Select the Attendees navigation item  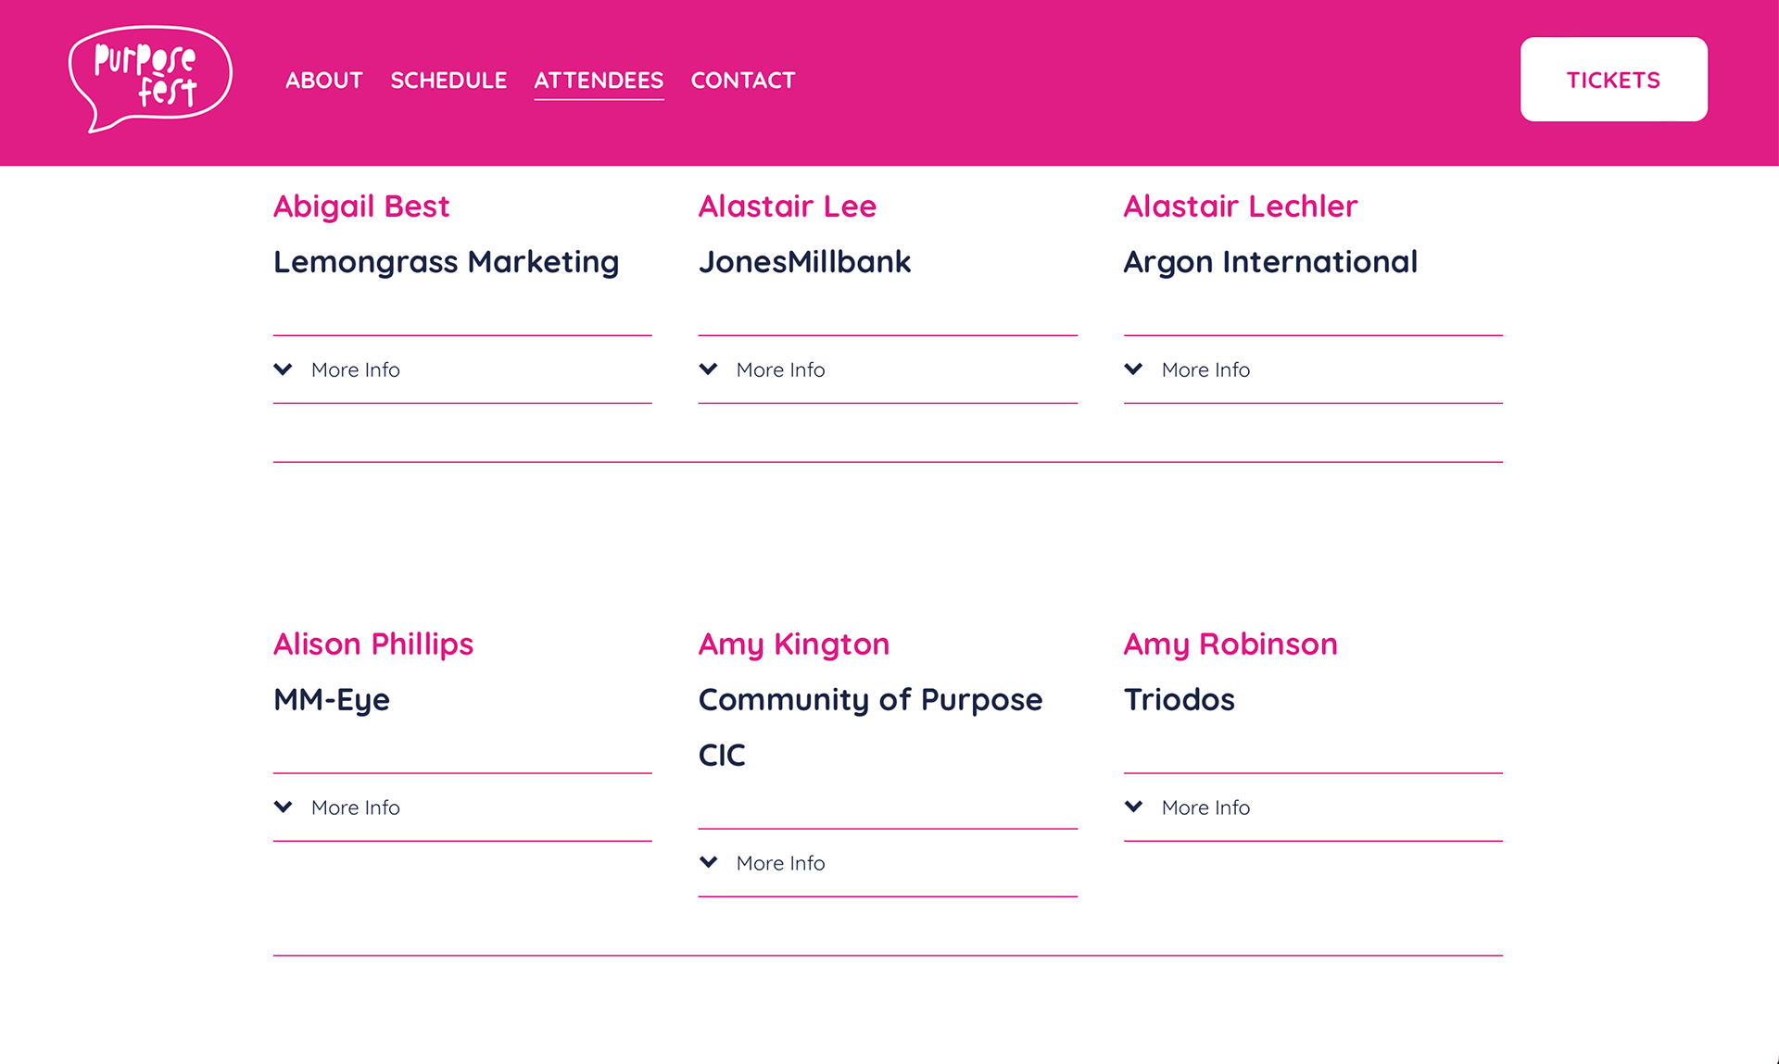point(599,81)
